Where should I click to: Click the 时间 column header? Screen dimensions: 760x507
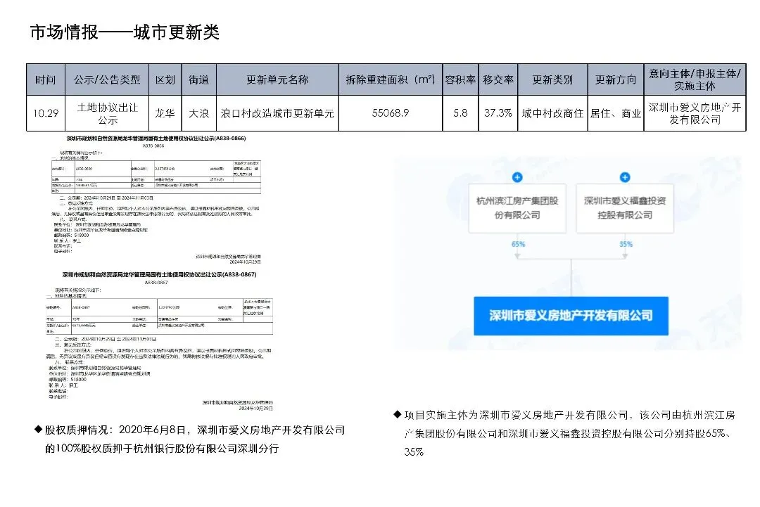pyautogui.click(x=46, y=79)
